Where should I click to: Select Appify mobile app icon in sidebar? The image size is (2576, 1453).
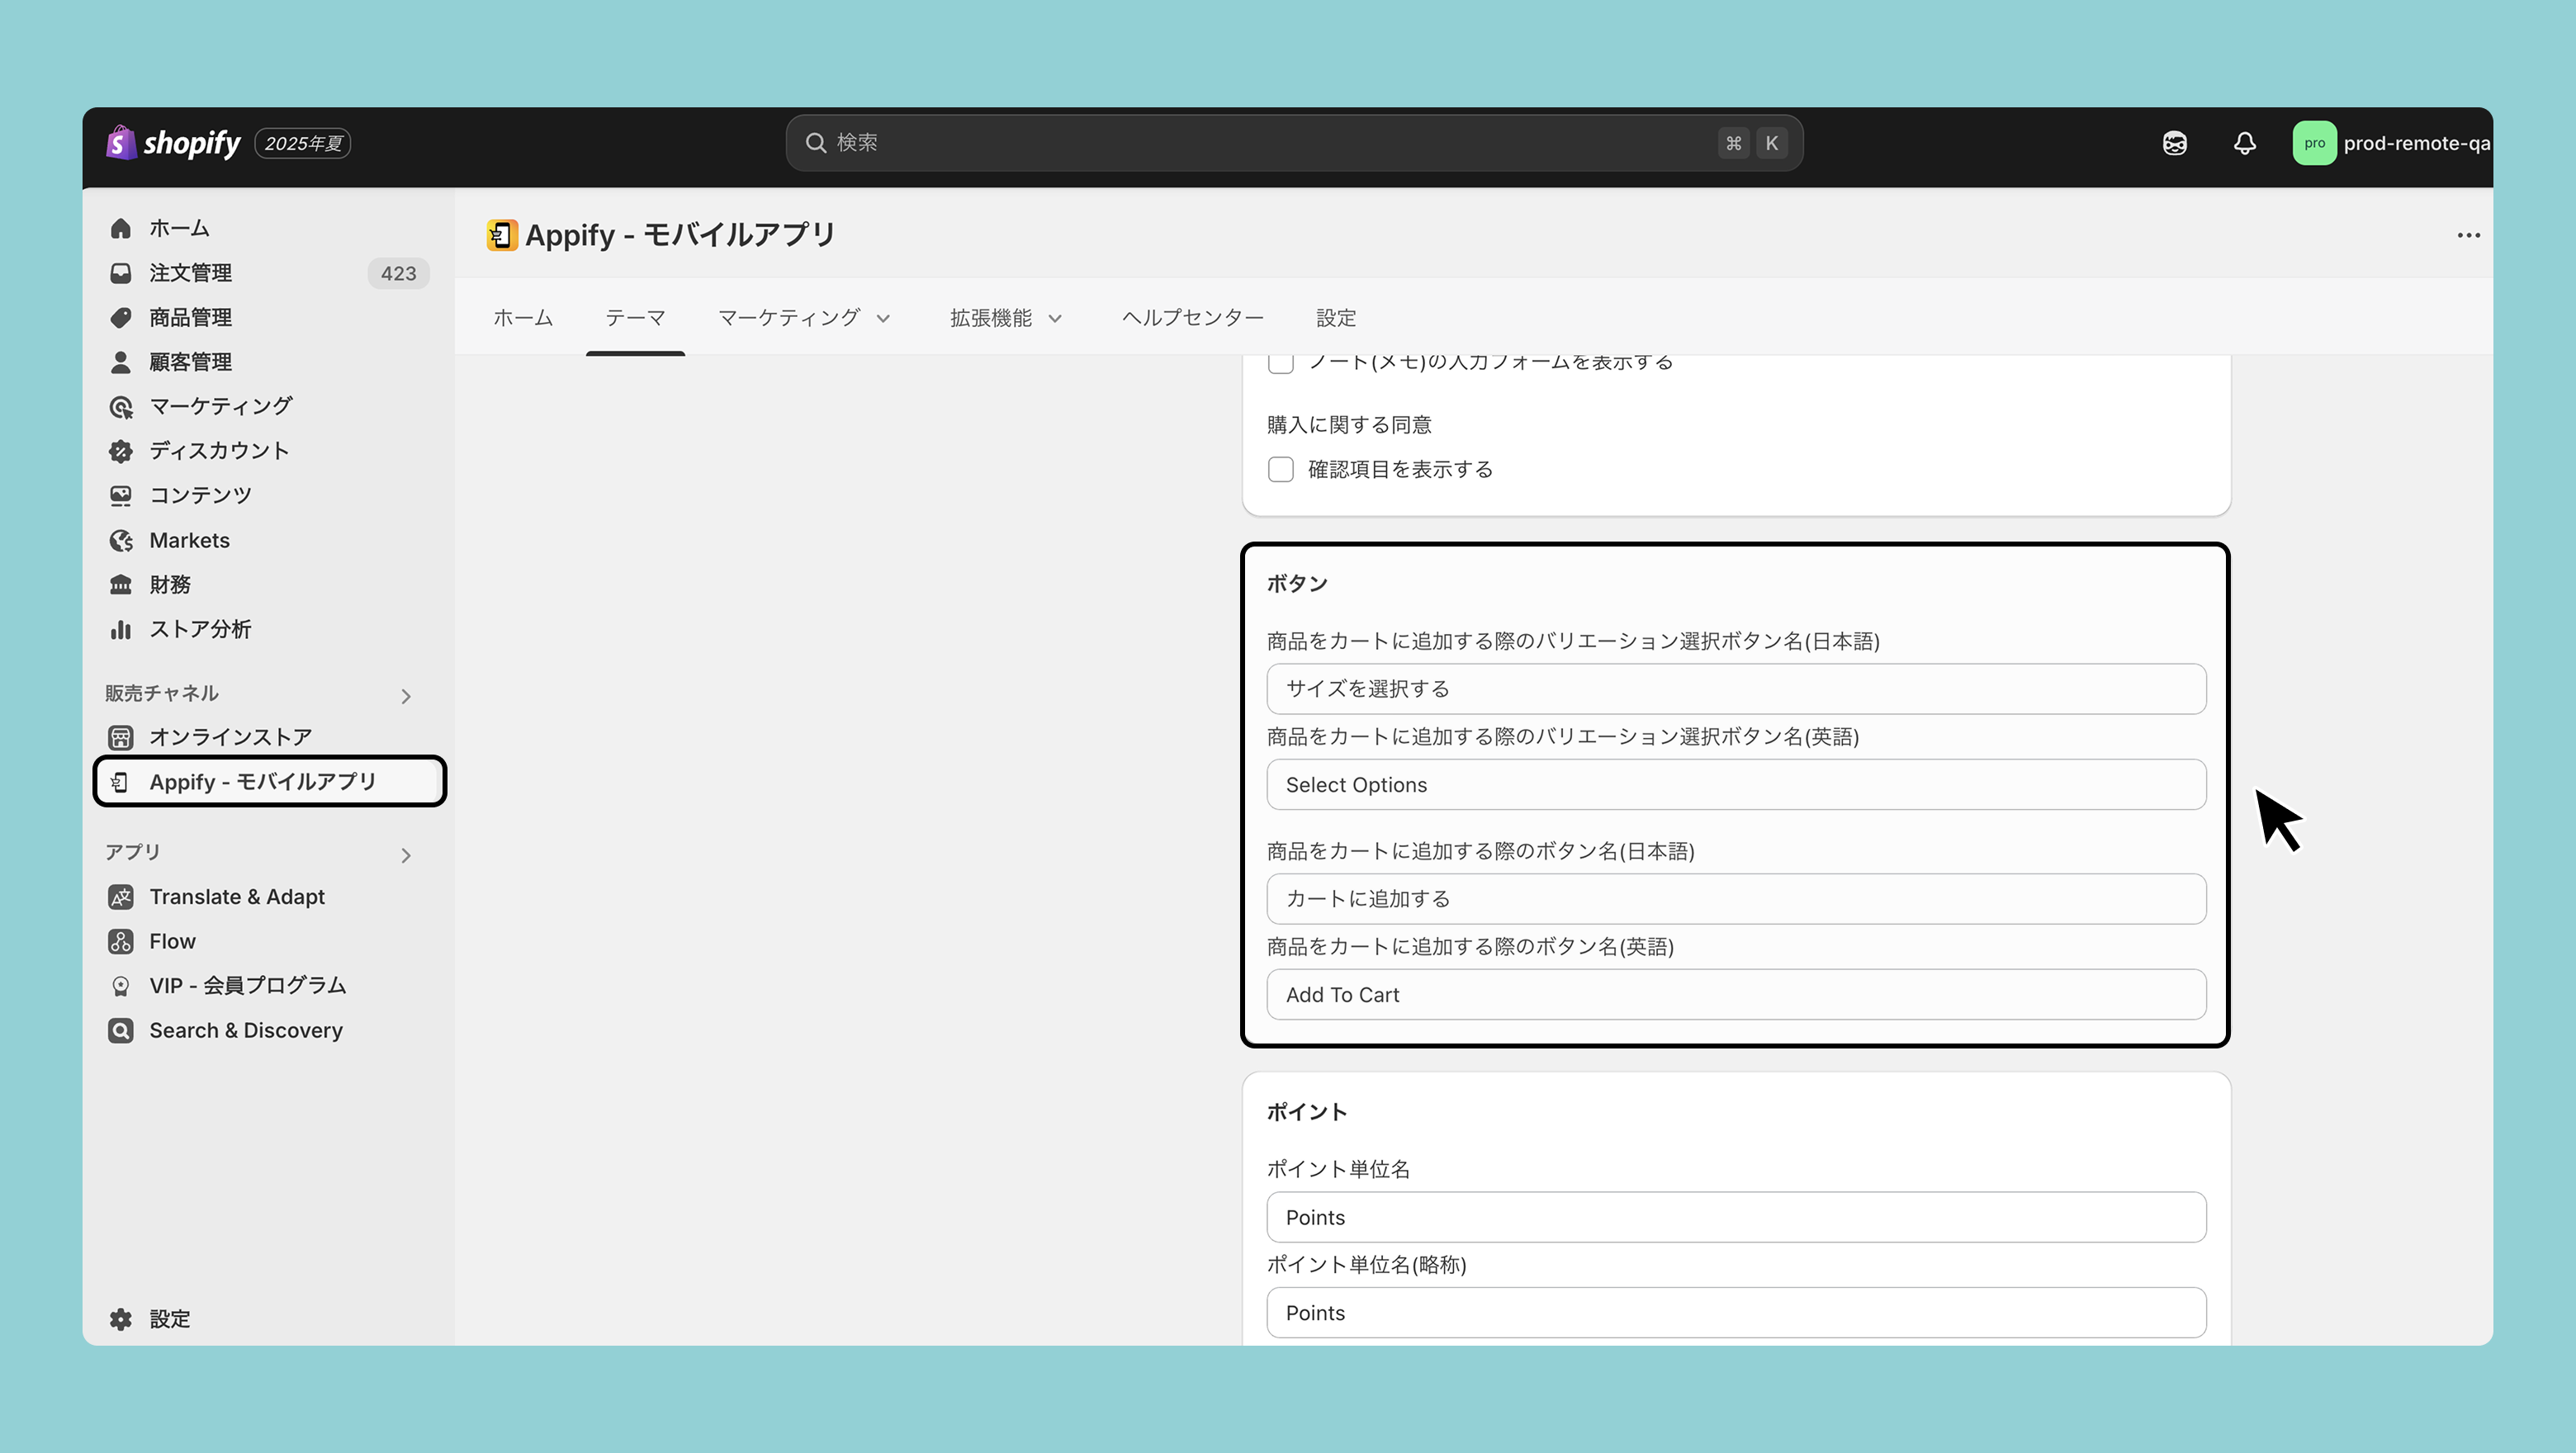pos(121,781)
